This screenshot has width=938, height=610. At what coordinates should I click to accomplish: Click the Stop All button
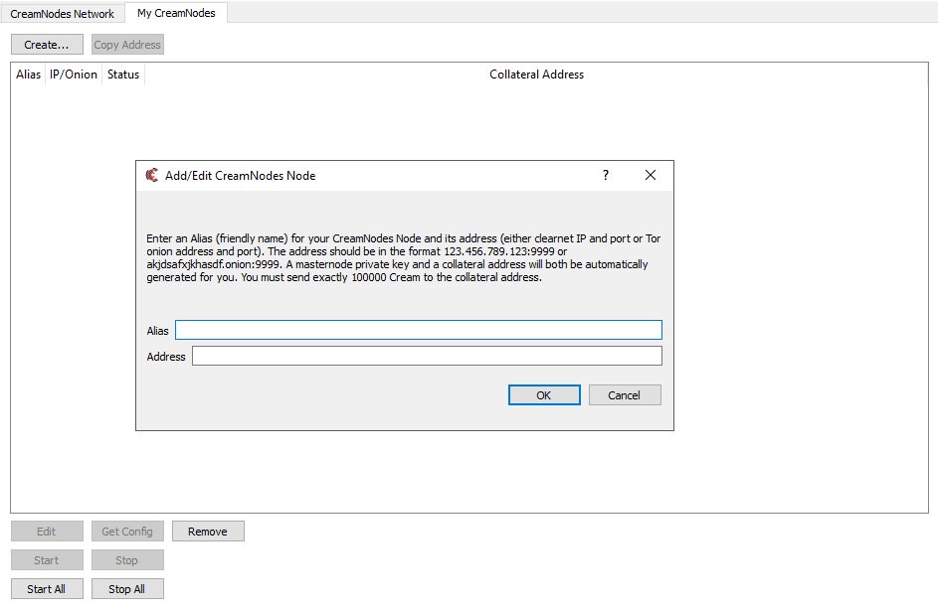pyautogui.click(x=127, y=588)
